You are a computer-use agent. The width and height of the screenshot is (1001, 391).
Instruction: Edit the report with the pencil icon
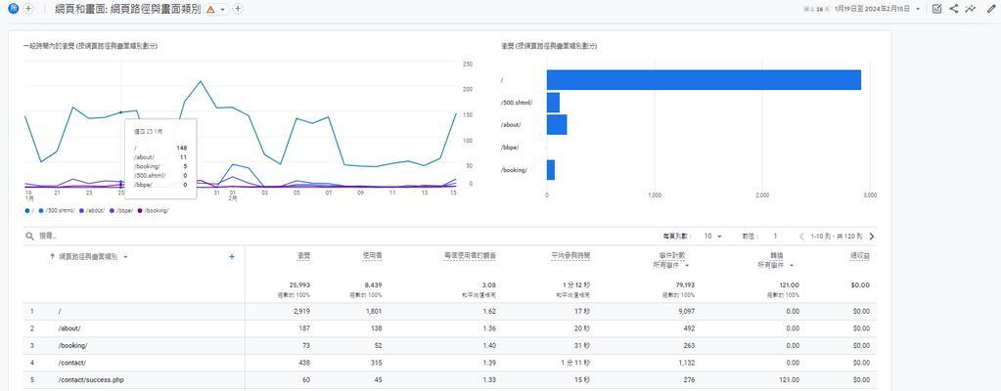point(991,9)
